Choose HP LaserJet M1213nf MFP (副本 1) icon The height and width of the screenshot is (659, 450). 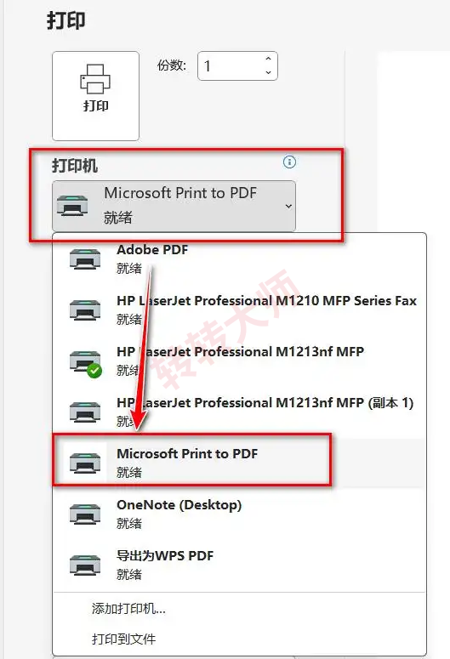pyautogui.click(x=85, y=412)
